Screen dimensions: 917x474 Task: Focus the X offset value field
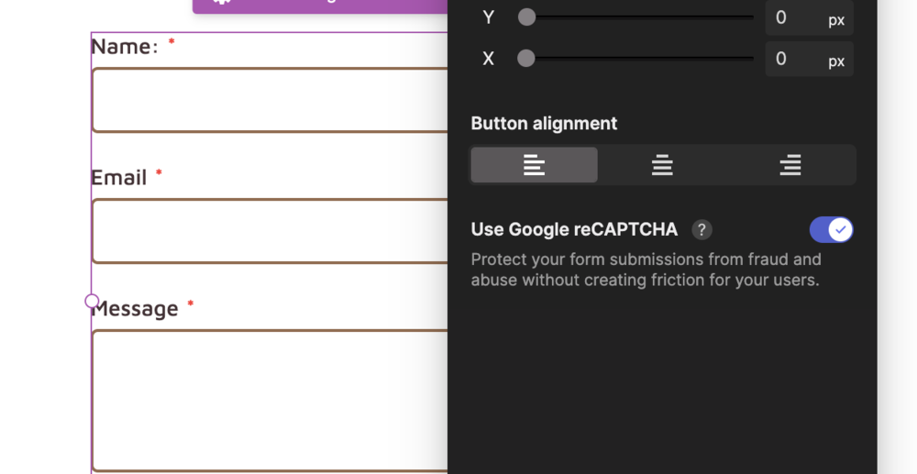(793, 59)
